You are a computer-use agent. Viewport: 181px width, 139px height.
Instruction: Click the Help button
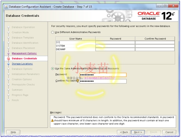tap(13, 132)
